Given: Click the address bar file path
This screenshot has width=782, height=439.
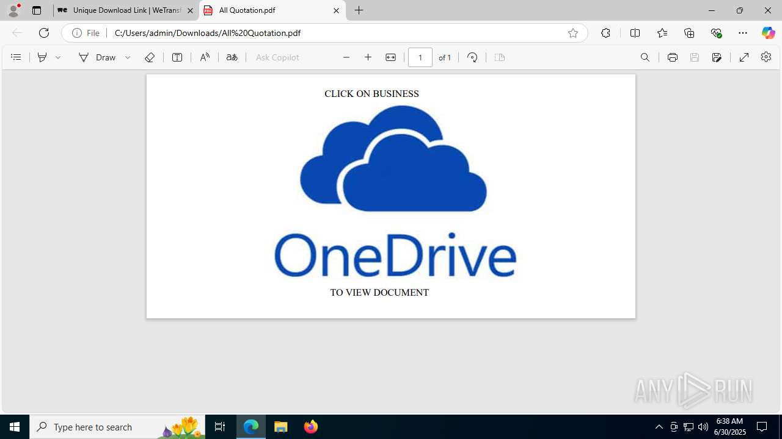Looking at the screenshot, I should coord(208,33).
